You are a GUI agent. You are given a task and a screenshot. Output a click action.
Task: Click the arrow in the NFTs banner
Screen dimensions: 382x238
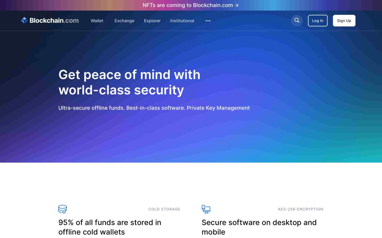tap(237, 5)
